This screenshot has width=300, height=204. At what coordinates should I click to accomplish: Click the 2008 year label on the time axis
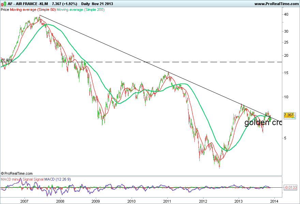click(60, 201)
